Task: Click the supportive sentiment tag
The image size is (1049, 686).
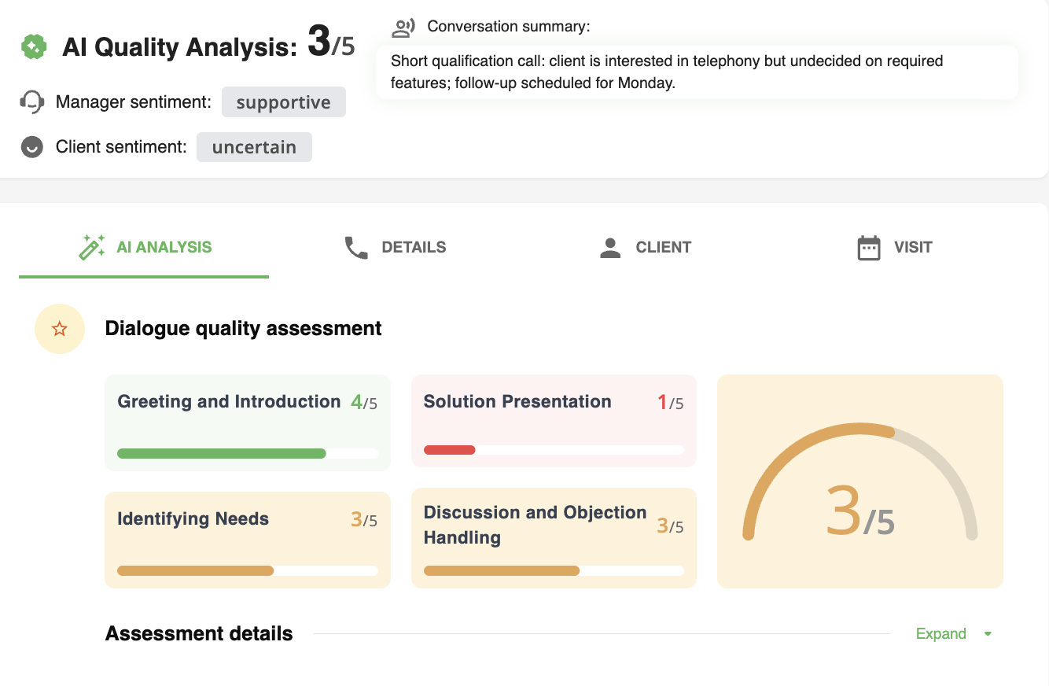Action: click(283, 102)
